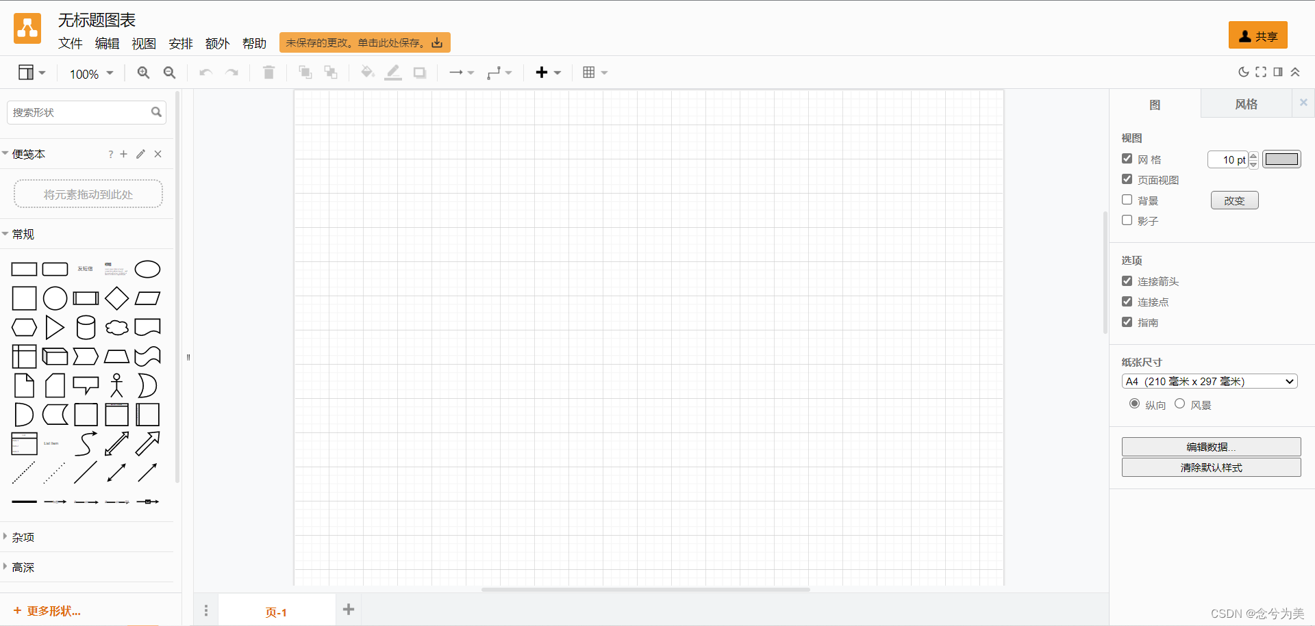
Task: Close the scratchpad section
Action: tap(158, 154)
